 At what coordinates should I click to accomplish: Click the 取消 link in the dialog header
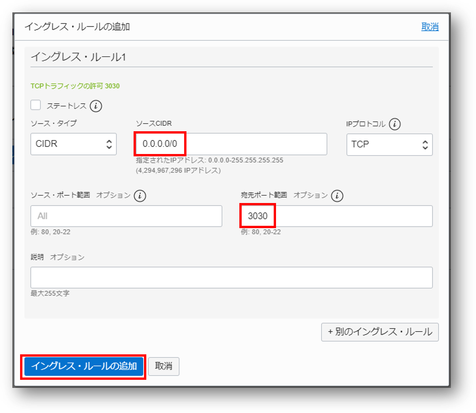pos(430,27)
